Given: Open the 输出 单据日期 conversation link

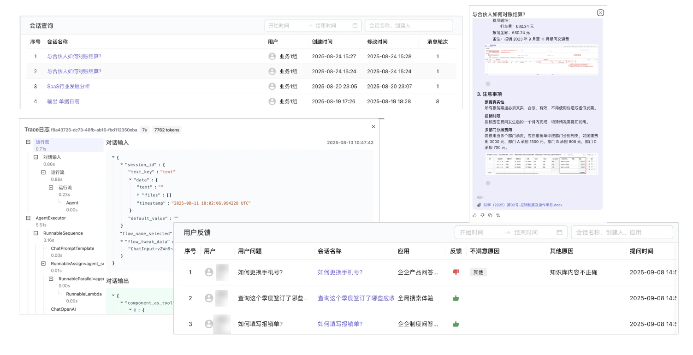Looking at the screenshot, I should coord(63,101).
